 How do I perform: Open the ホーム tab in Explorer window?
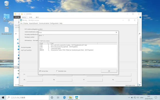tap(24, 17)
